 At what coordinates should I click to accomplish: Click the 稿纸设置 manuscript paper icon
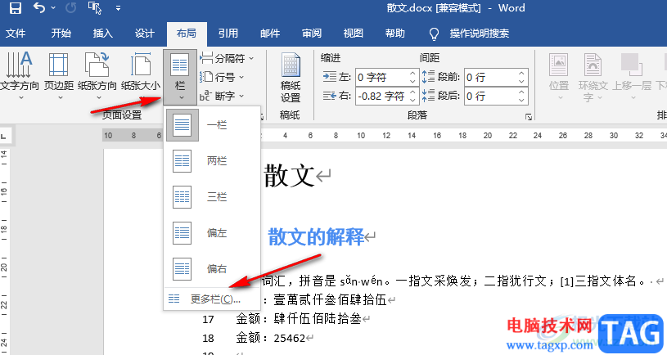tap(291, 78)
